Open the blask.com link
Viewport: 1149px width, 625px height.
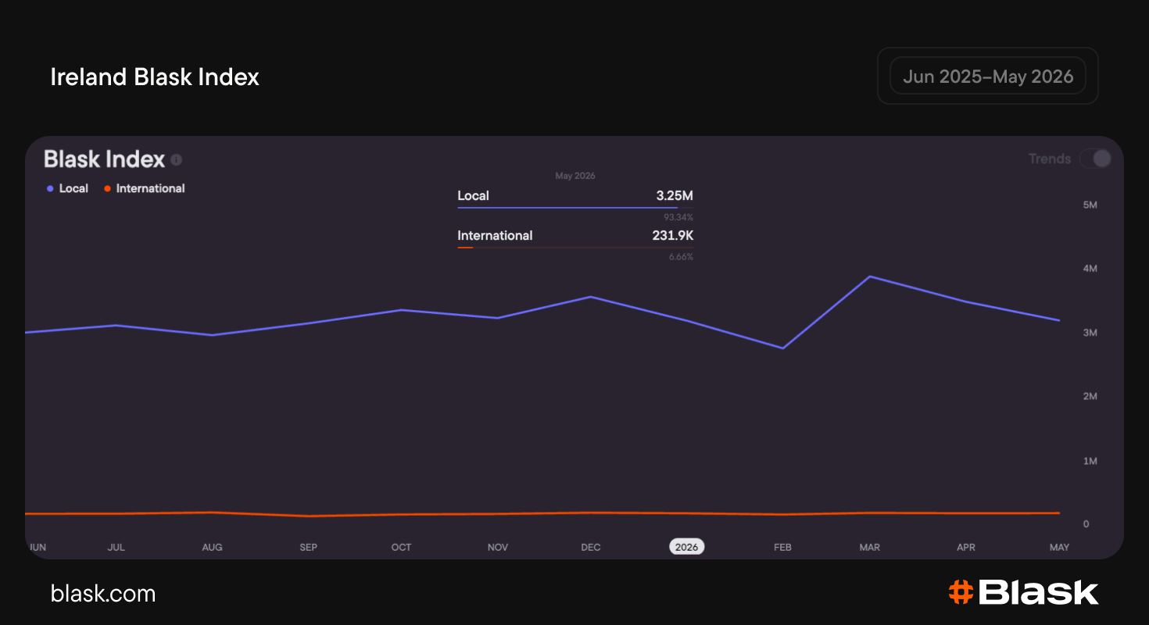(x=103, y=594)
